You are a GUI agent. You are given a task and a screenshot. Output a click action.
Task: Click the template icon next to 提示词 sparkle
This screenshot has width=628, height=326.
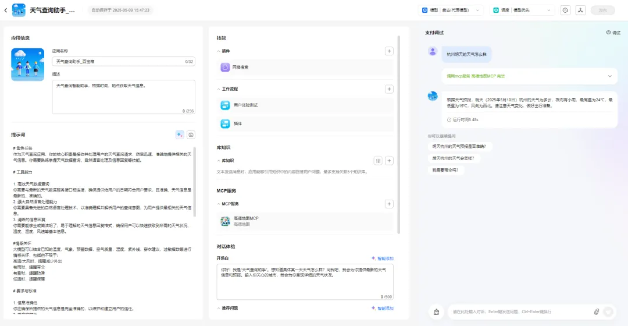click(x=191, y=134)
